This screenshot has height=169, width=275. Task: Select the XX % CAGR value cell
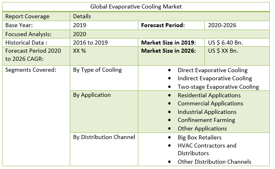coord(79,51)
